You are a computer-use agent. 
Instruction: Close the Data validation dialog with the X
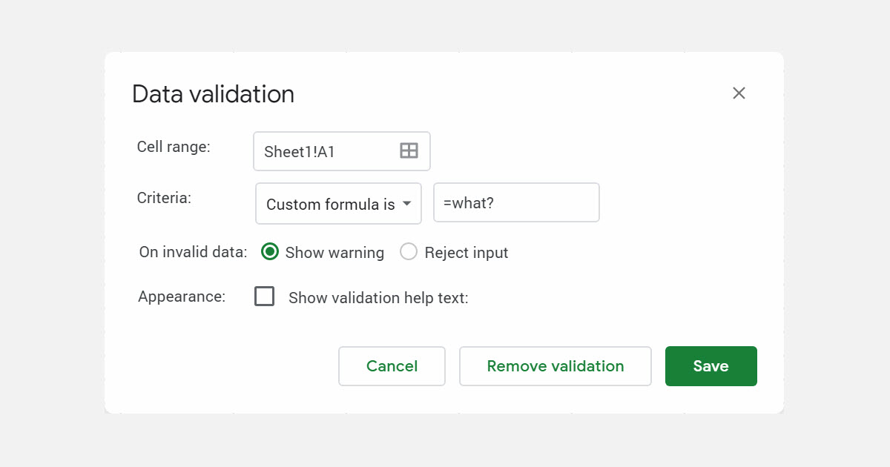pos(739,93)
